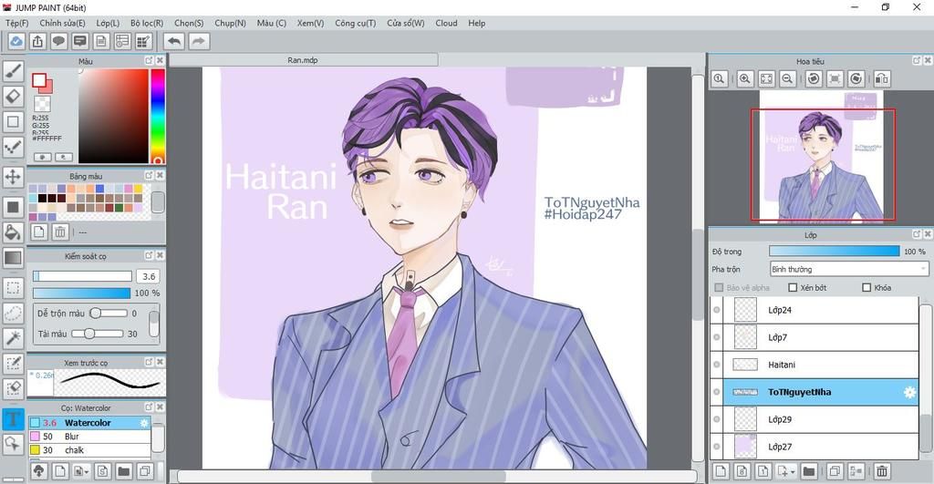Add a new layer folder
Image resolution: width=934 pixels, height=484 pixels.
(x=808, y=471)
